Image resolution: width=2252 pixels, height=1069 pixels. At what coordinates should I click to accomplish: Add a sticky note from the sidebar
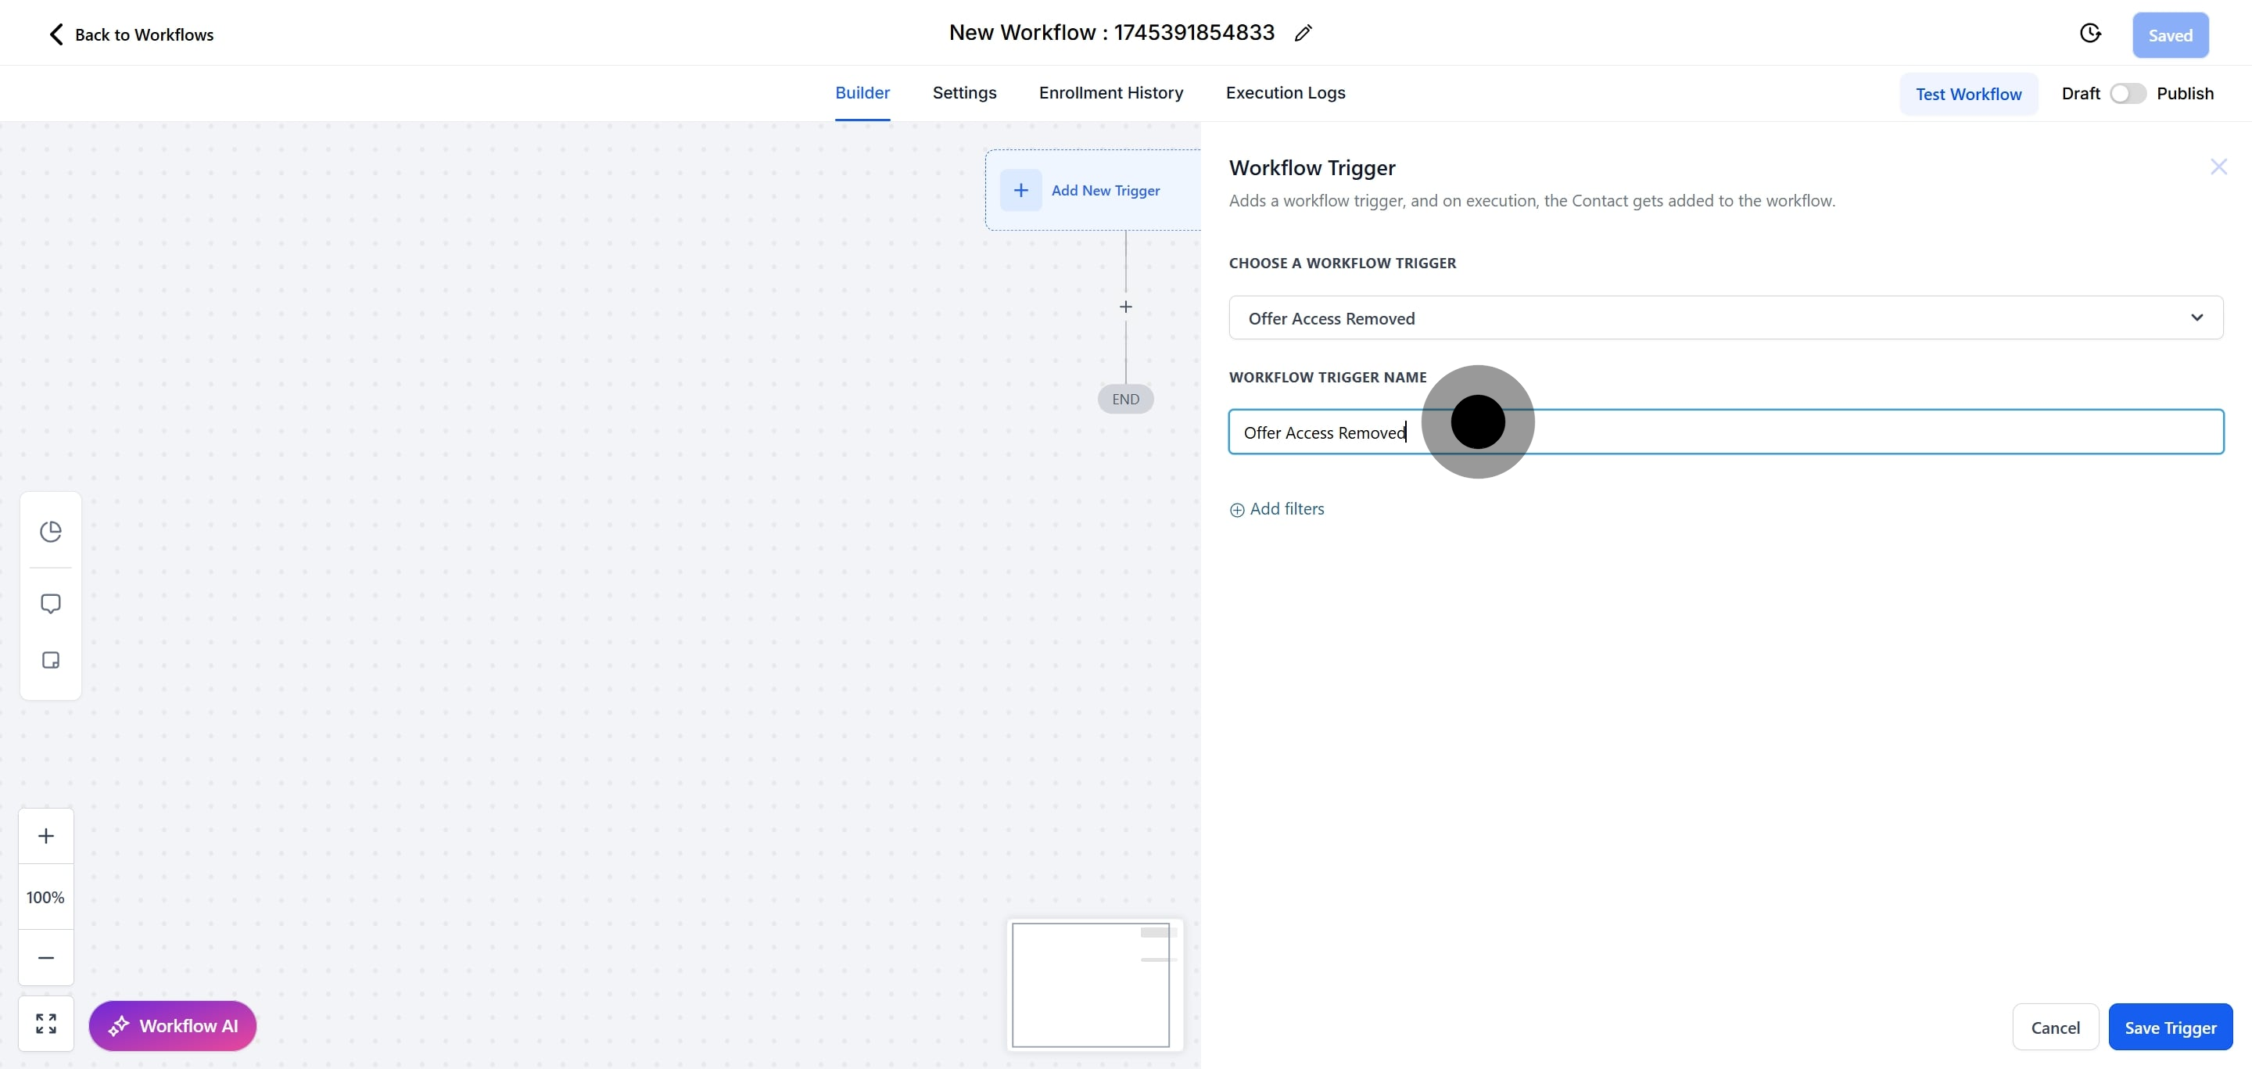tap(51, 660)
